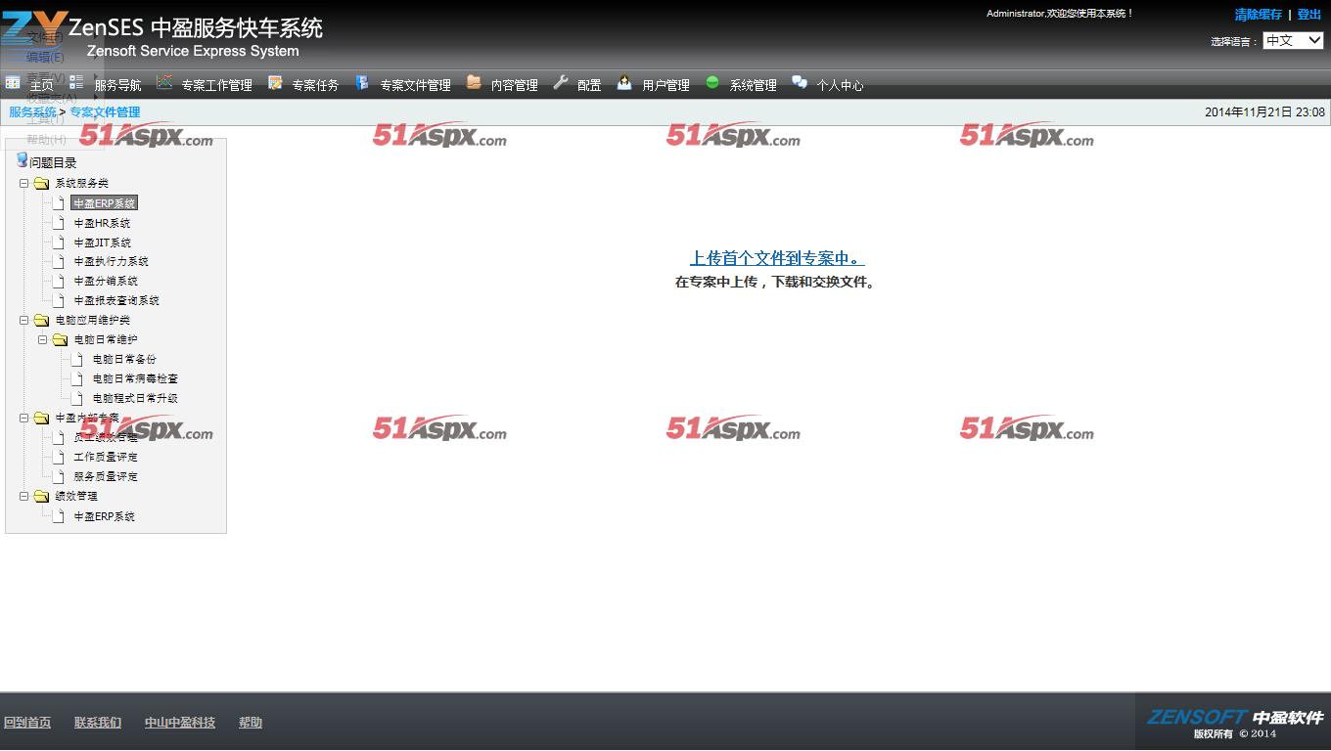Image resolution: width=1331 pixels, height=751 pixels.
Task: Click the 专案文件管理 breadcrumb link
Action: (x=105, y=112)
